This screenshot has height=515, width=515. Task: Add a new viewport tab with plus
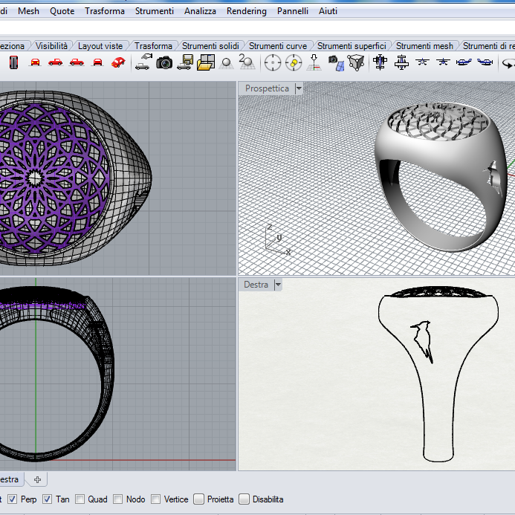[x=37, y=479]
